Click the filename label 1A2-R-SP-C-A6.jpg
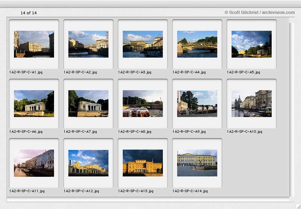The image size is (301, 209). pos(26,132)
